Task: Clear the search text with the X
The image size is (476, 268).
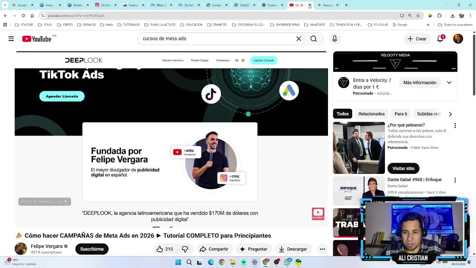Action: click(299, 39)
